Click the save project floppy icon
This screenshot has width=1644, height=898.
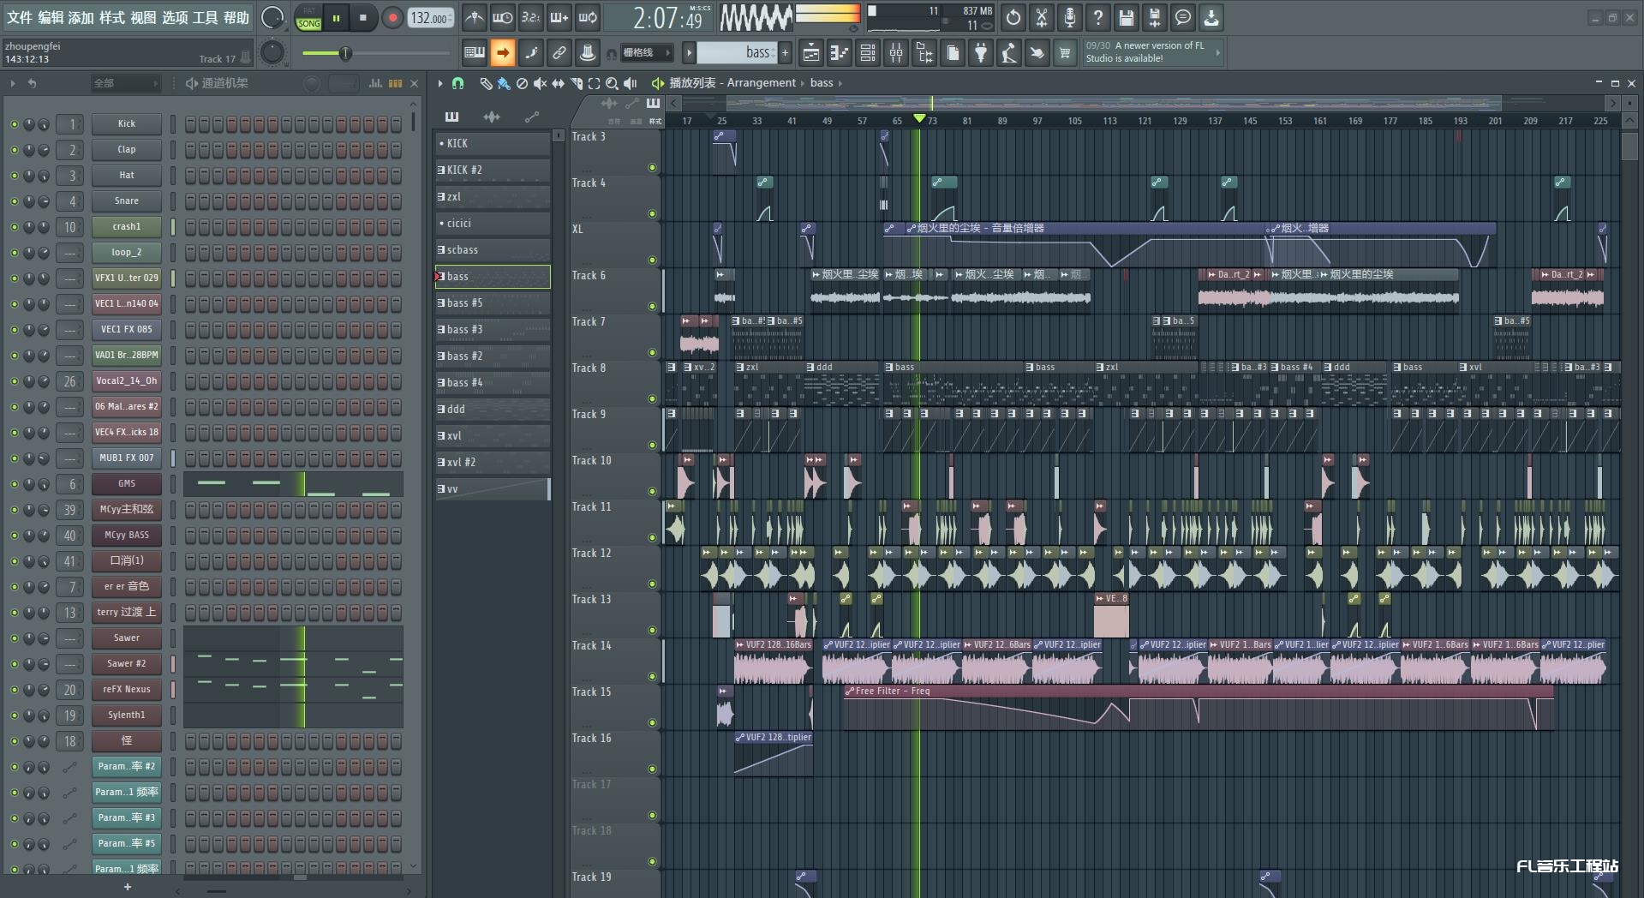pyautogui.click(x=1126, y=17)
